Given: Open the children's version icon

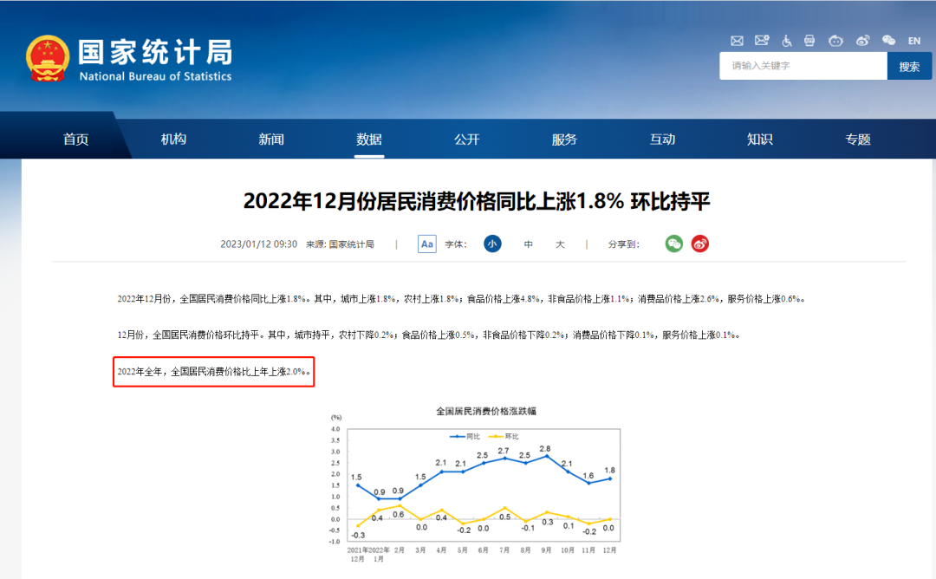Looking at the screenshot, I should (835, 40).
